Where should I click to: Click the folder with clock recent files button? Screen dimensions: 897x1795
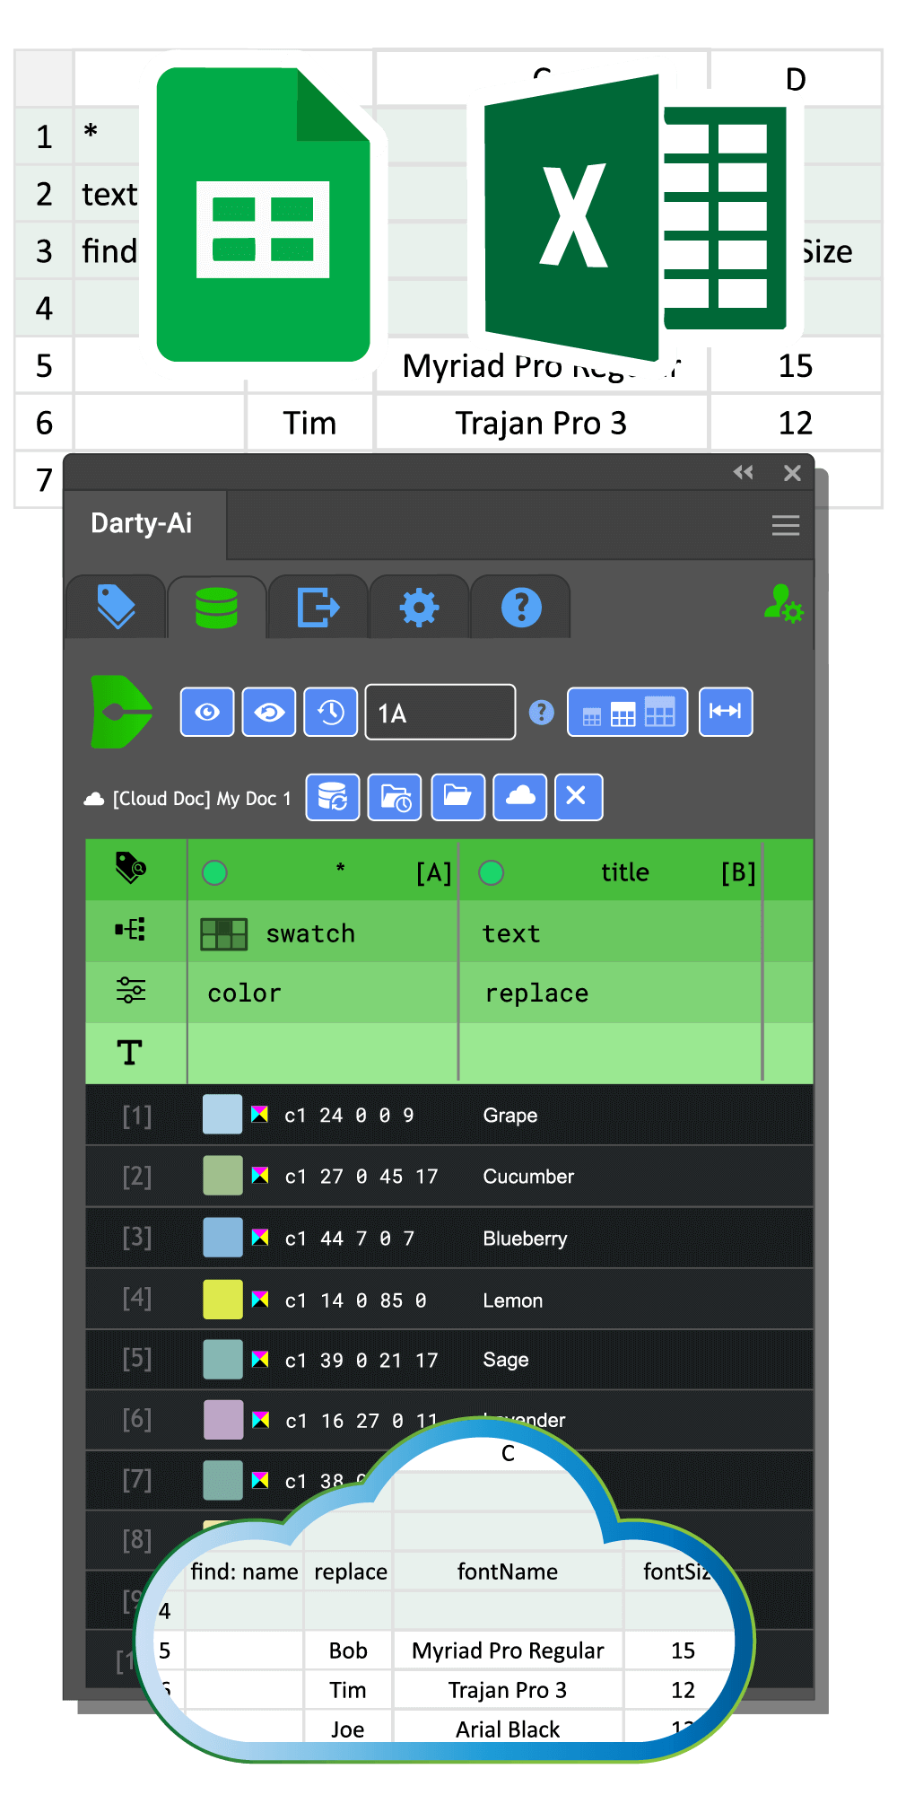tap(396, 797)
